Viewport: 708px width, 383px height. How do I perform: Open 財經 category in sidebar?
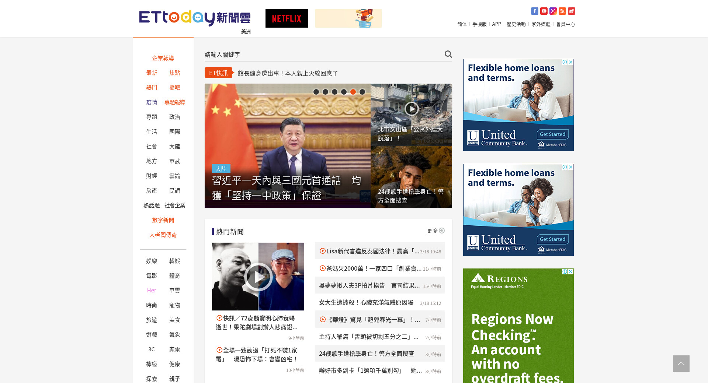152,176
